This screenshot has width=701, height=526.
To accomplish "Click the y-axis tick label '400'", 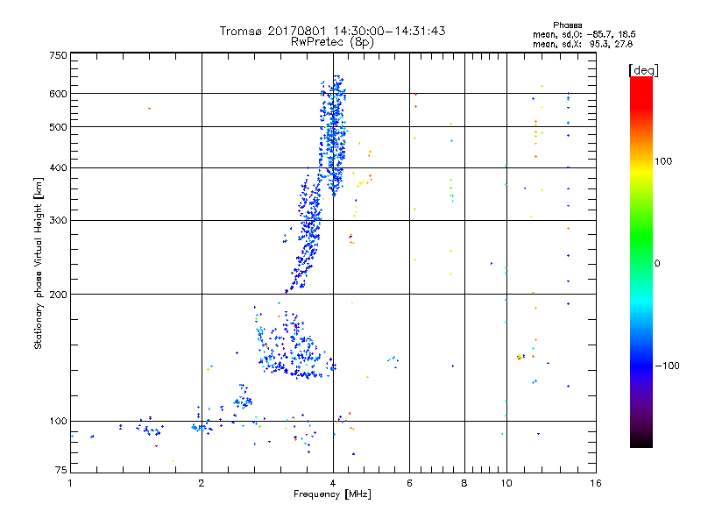I will (x=58, y=168).
